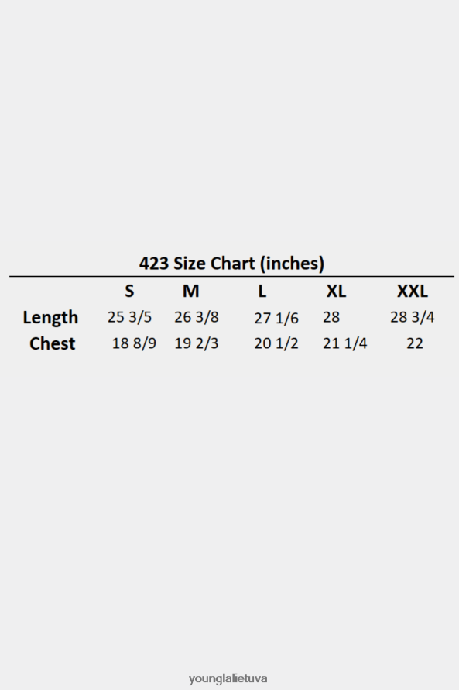Screen dimensions: 459x690
Task: Click the XXL length value 28 3/4
Action: [412, 317]
